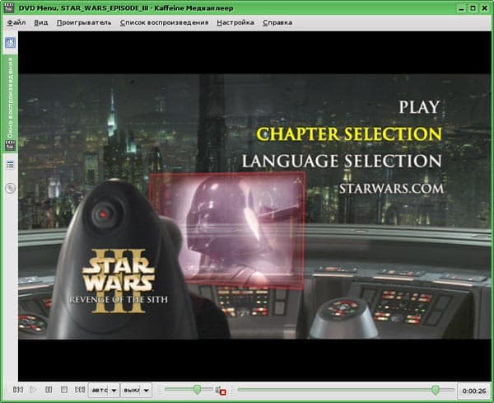Open the Справка menu

[277, 23]
